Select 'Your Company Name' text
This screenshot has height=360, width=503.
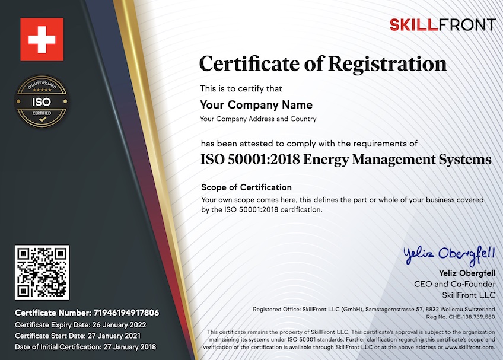pyautogui.click(x=256, y=104)
